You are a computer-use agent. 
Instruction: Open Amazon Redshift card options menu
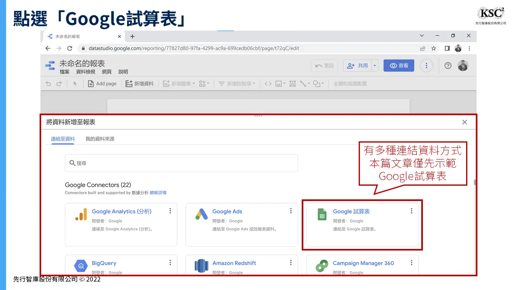291,263
